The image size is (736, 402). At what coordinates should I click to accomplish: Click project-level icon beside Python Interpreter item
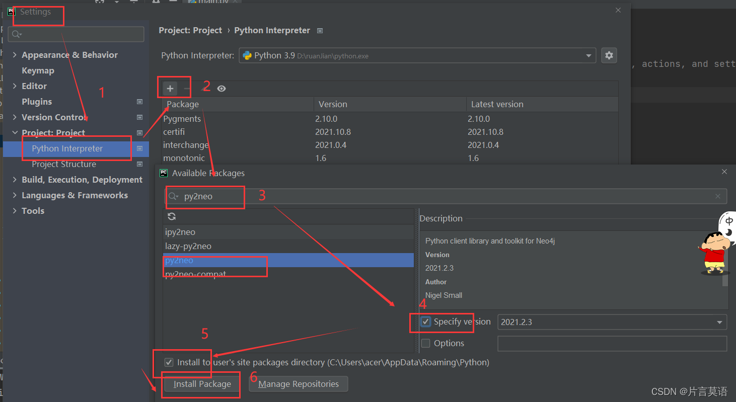(x=139, y=148)
